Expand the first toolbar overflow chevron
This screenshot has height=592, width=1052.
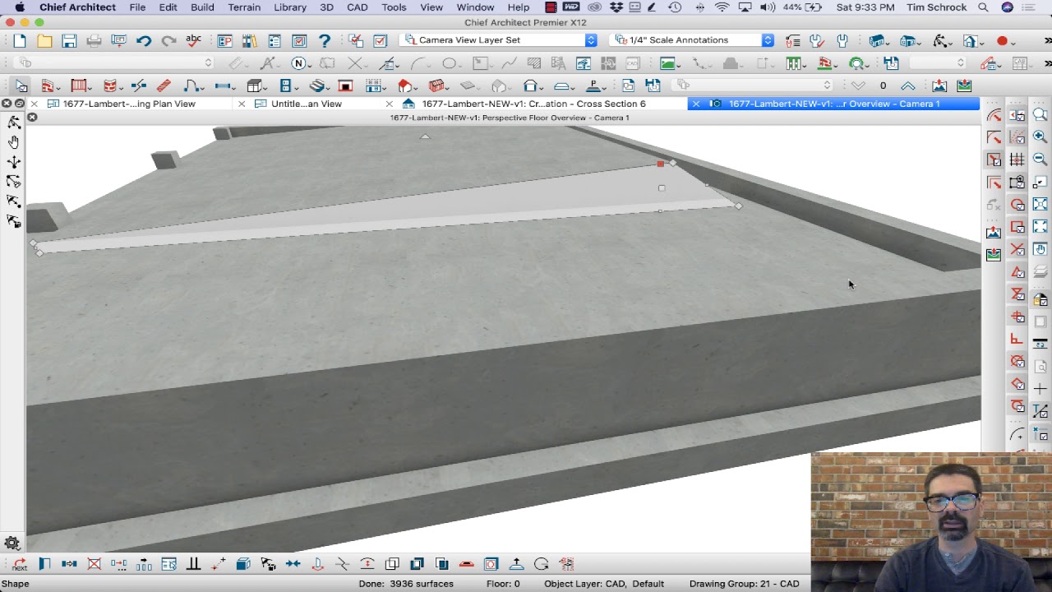[x=1047, y=41]
